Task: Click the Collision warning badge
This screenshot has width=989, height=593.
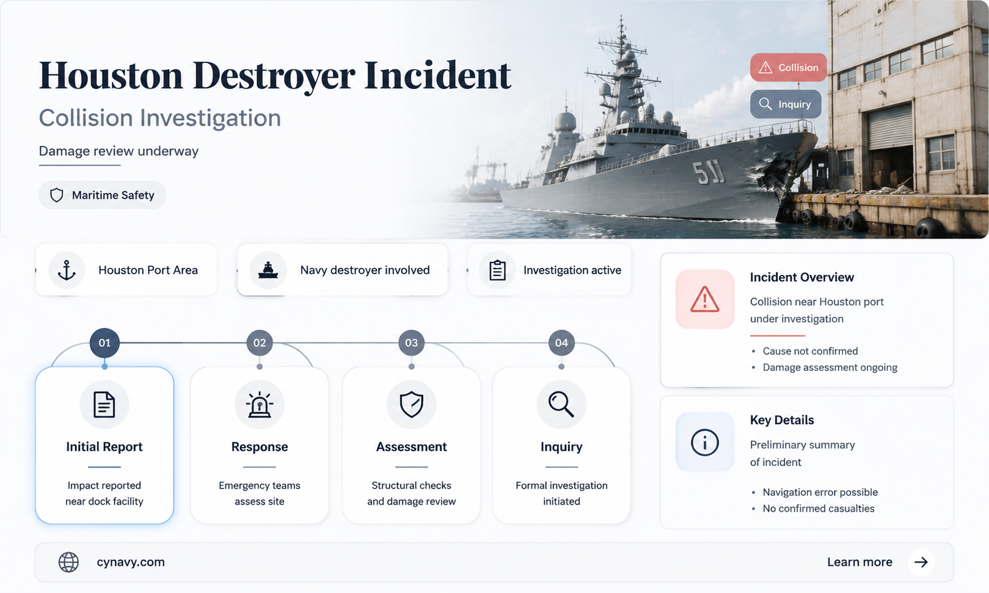Action: tap(788, 67)
